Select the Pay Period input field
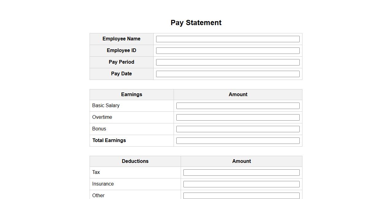The height and width of the screenshot is (199, 392). [228, 62]
